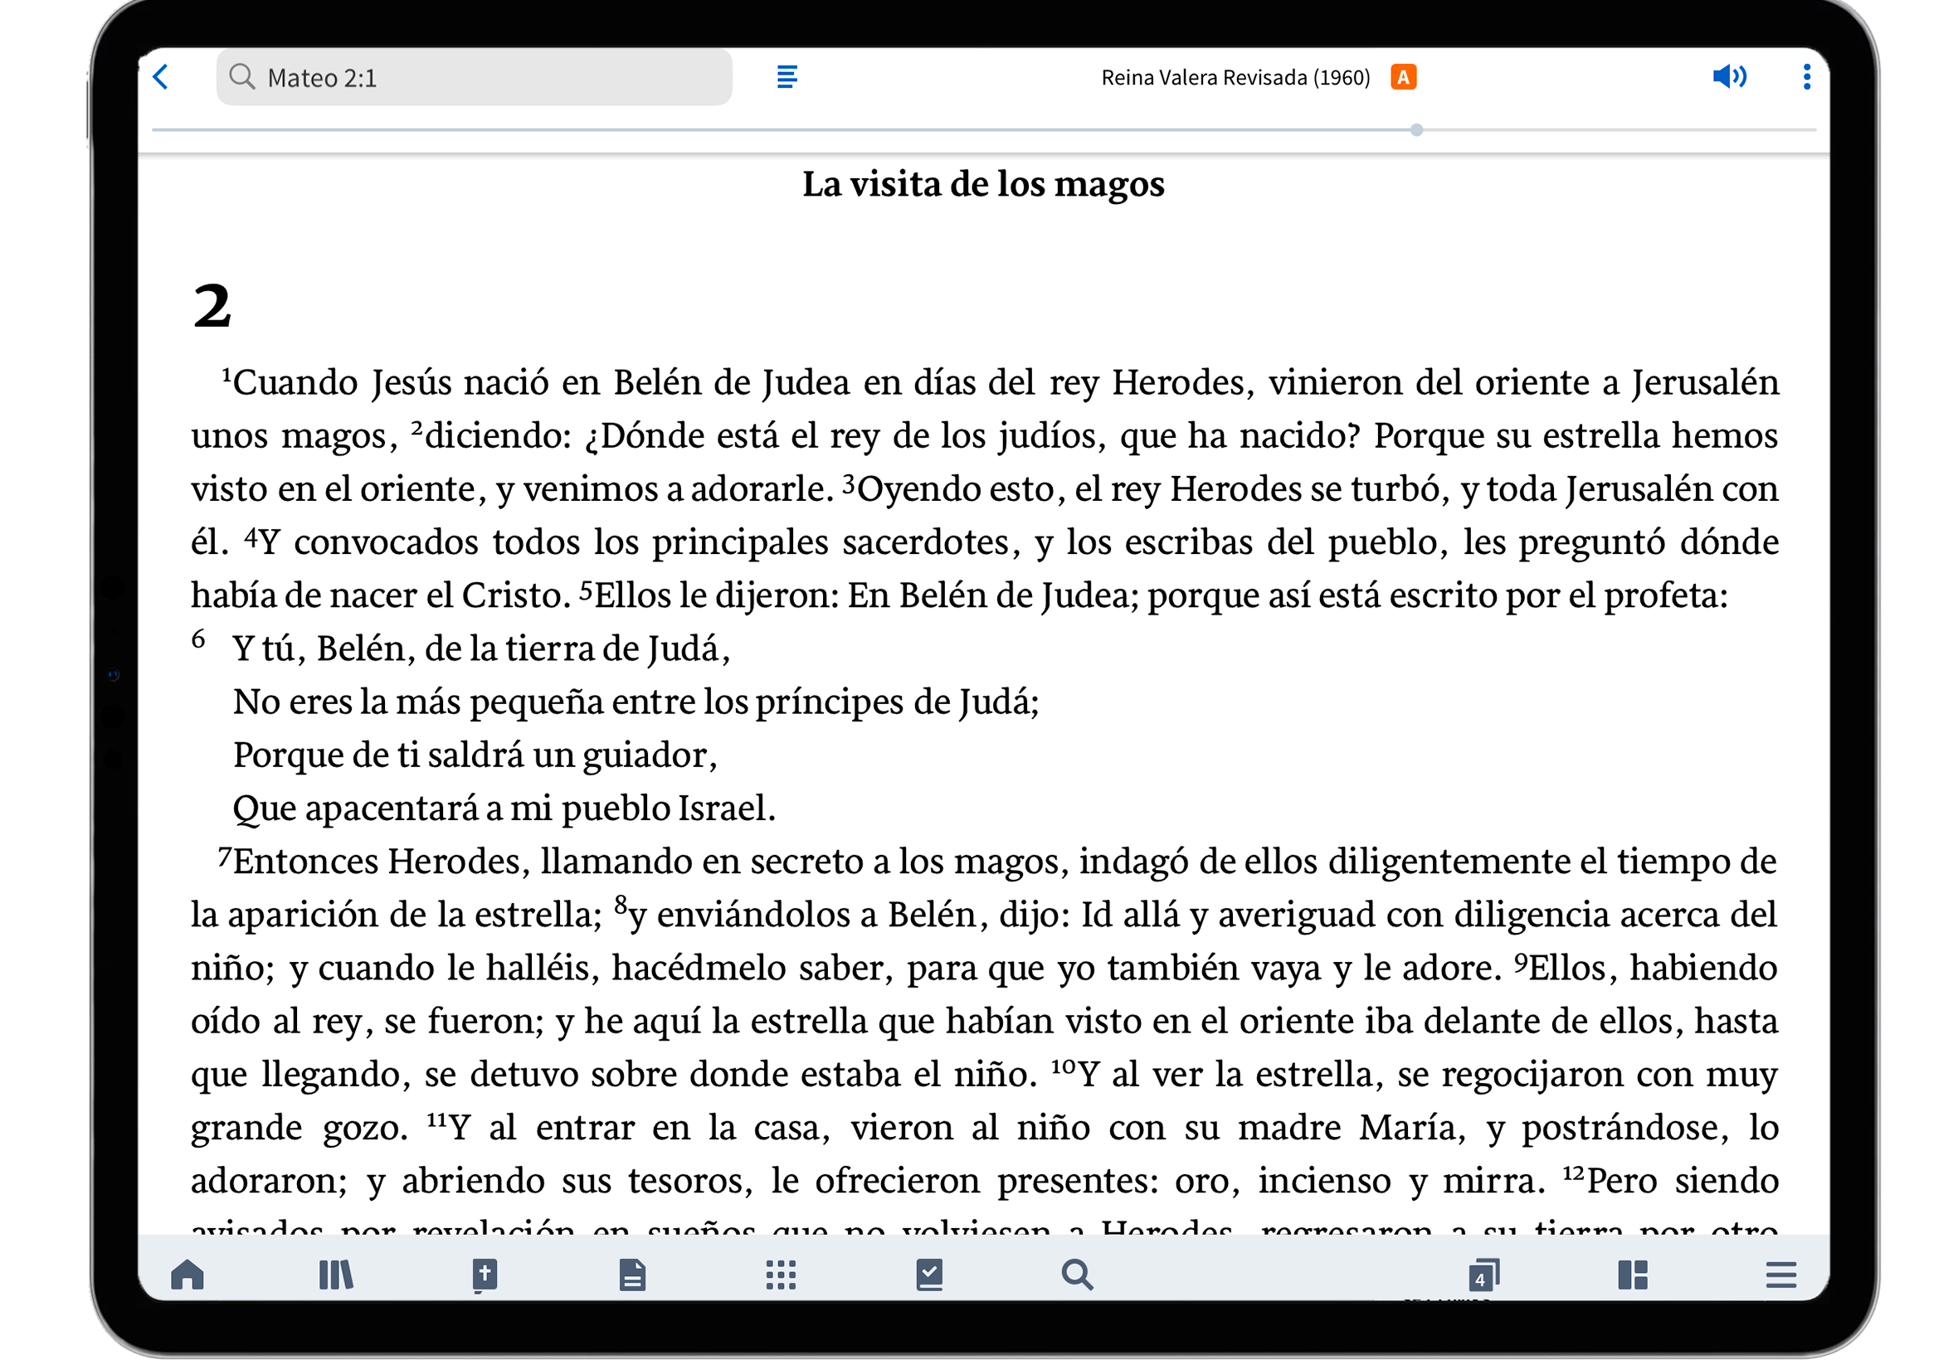Click the large chapter number 2
Screen dimensions: 1958x1360
point(212,306)
